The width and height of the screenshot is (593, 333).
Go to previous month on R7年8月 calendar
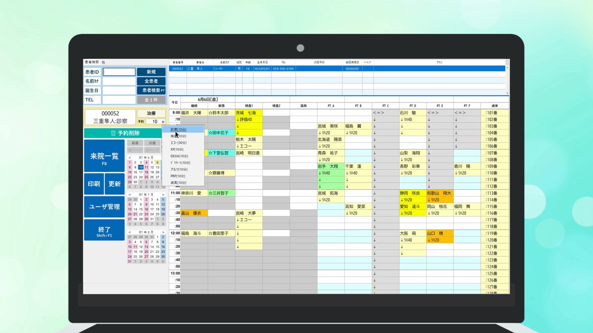(130, 232)
